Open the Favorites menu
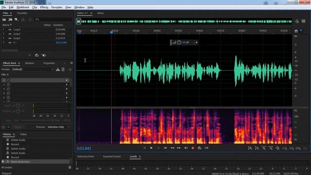The width and height of the screenshot is (311, 175). click(x=57, y=7)
